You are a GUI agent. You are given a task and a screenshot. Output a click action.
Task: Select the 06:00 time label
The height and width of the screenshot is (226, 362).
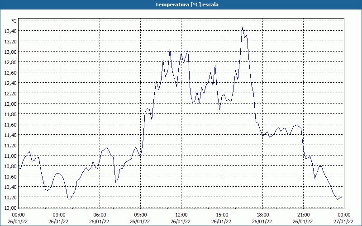click(100, 215)
